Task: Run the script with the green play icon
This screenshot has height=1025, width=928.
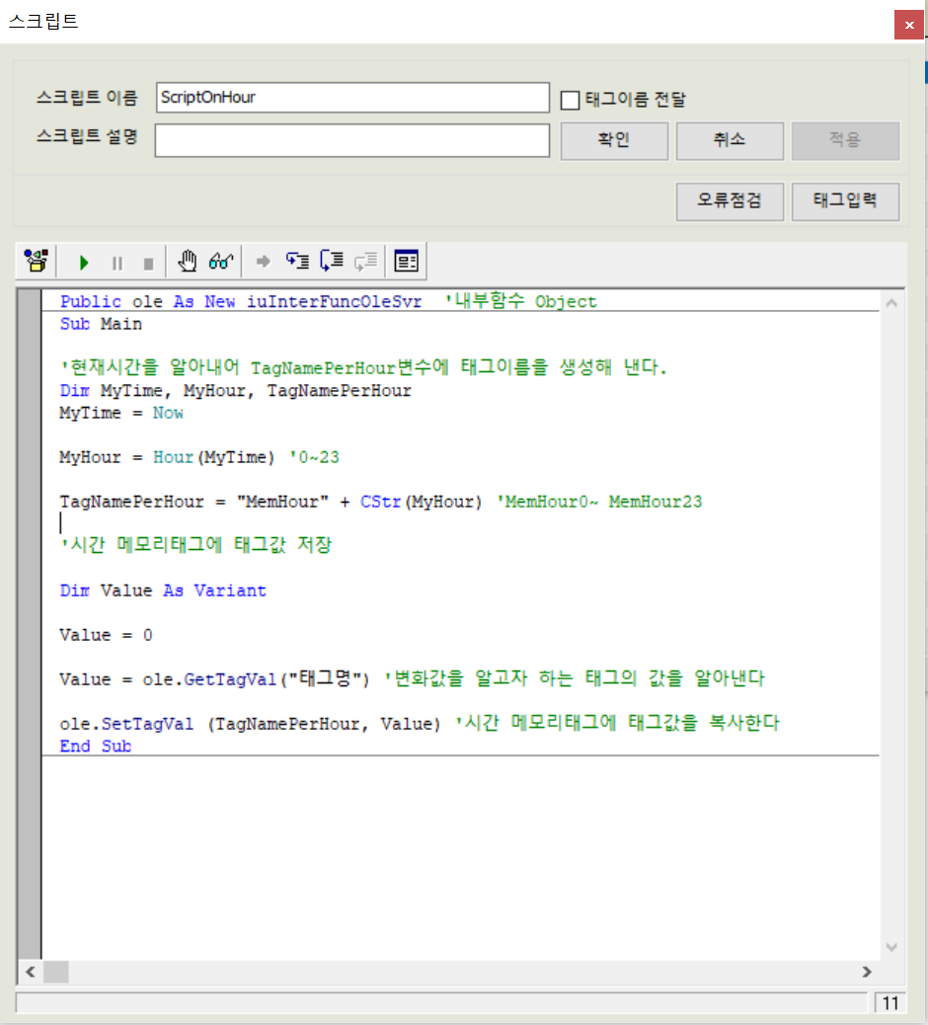Action: tap(83, 262)
